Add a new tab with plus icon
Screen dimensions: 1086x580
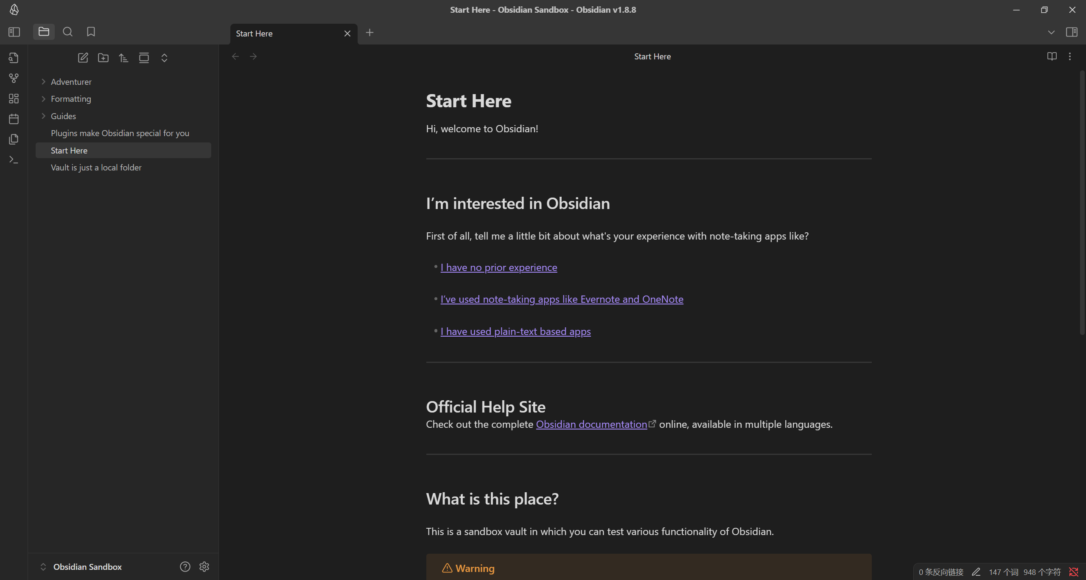(x=369, y=33)
